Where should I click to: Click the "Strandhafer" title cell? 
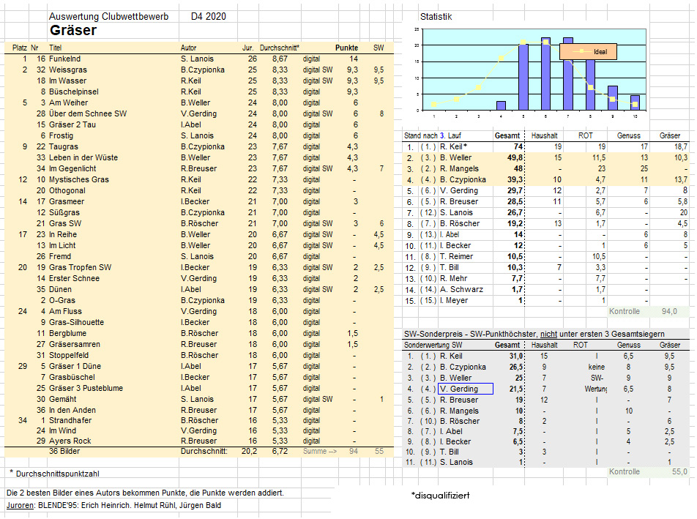[70, 420]
